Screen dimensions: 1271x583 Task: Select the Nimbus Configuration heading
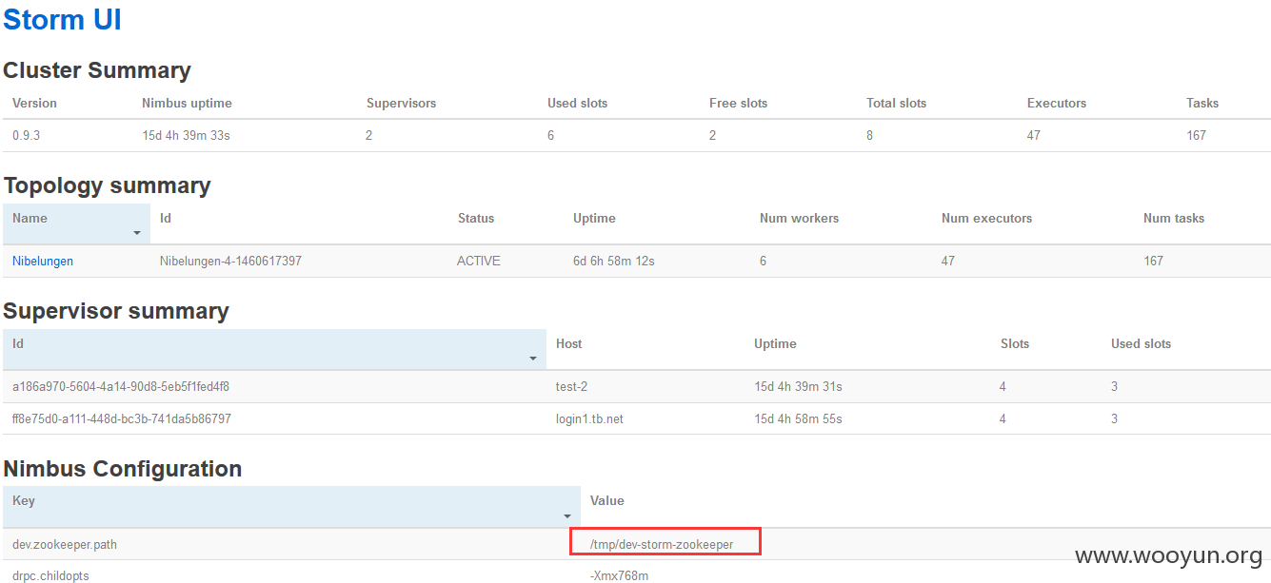(x=123, y=469)
